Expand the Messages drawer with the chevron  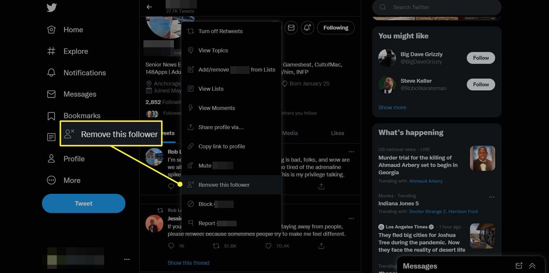point(532,266)
